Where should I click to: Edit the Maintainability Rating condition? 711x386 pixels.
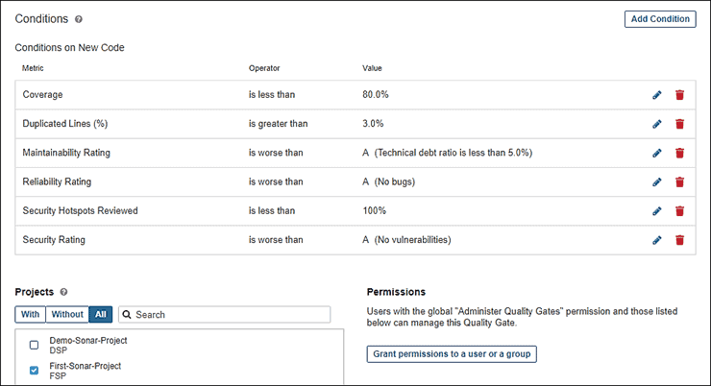(x=657, y=153)
